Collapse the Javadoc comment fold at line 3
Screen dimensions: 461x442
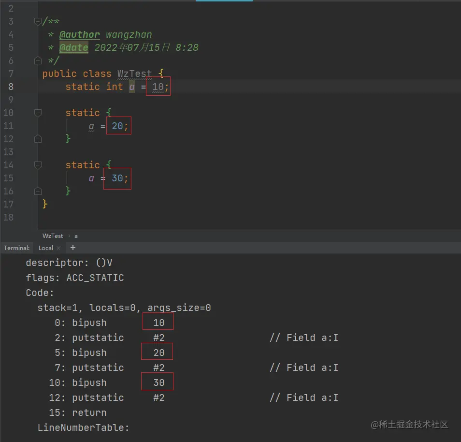38,21
